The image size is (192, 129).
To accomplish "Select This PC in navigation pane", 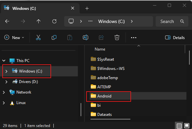I will point(23,61).
